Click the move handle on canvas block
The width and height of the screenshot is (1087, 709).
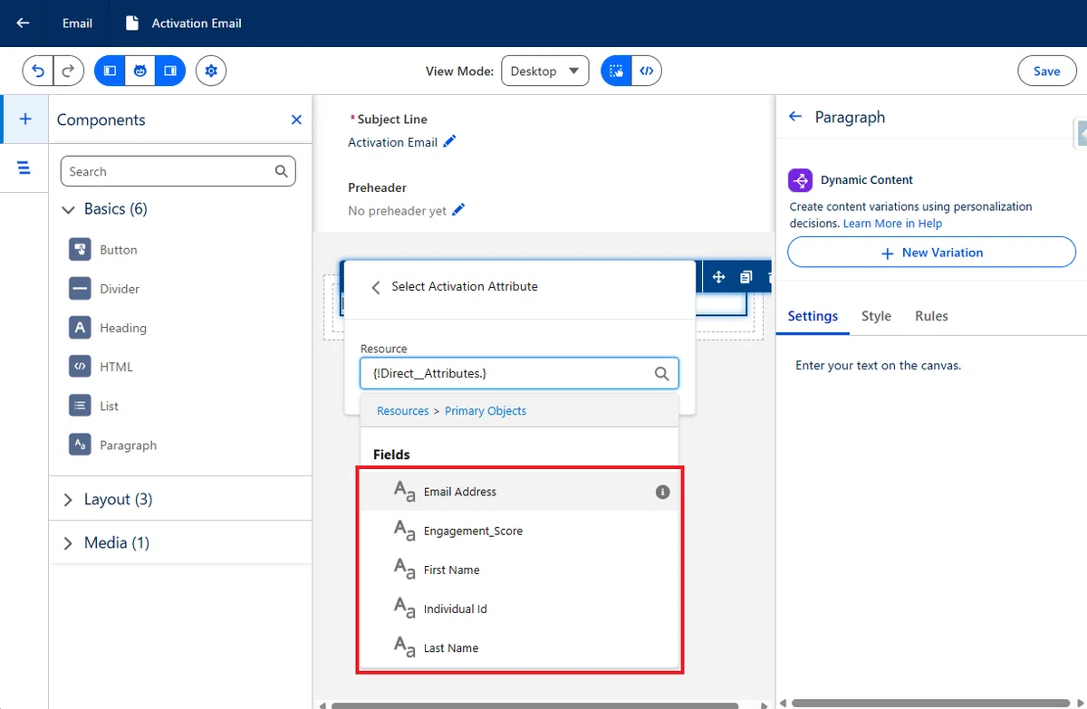pos(718,277)
